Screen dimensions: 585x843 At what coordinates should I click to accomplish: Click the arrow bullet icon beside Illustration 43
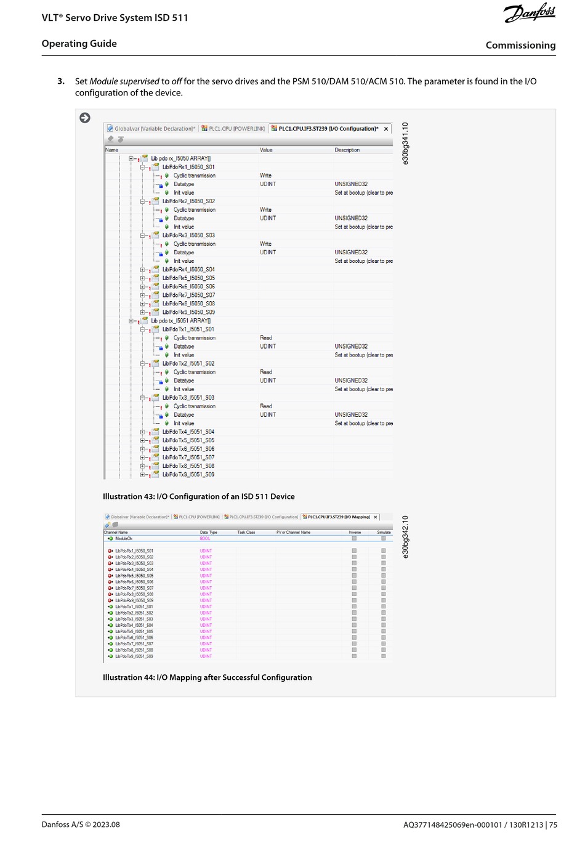85,118
